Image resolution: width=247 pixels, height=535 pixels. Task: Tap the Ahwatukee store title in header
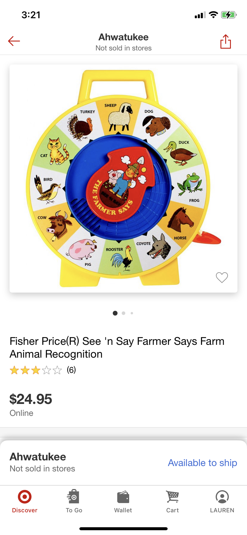coord(123,37)
